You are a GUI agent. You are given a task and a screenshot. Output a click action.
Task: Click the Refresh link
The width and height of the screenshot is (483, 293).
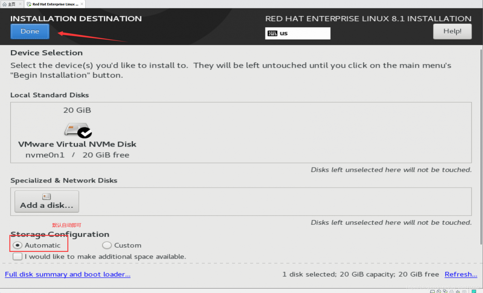(x=461, y=274)
